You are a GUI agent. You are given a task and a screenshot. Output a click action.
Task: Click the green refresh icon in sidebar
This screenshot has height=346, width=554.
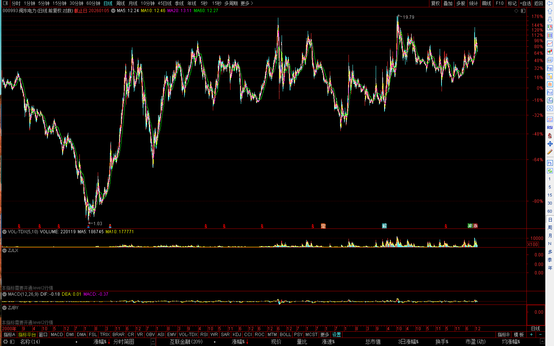pos(550,171)
